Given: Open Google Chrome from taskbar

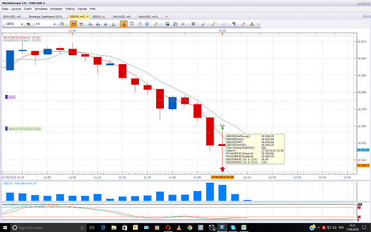Looking at the screenshot, I should [190, 227].
